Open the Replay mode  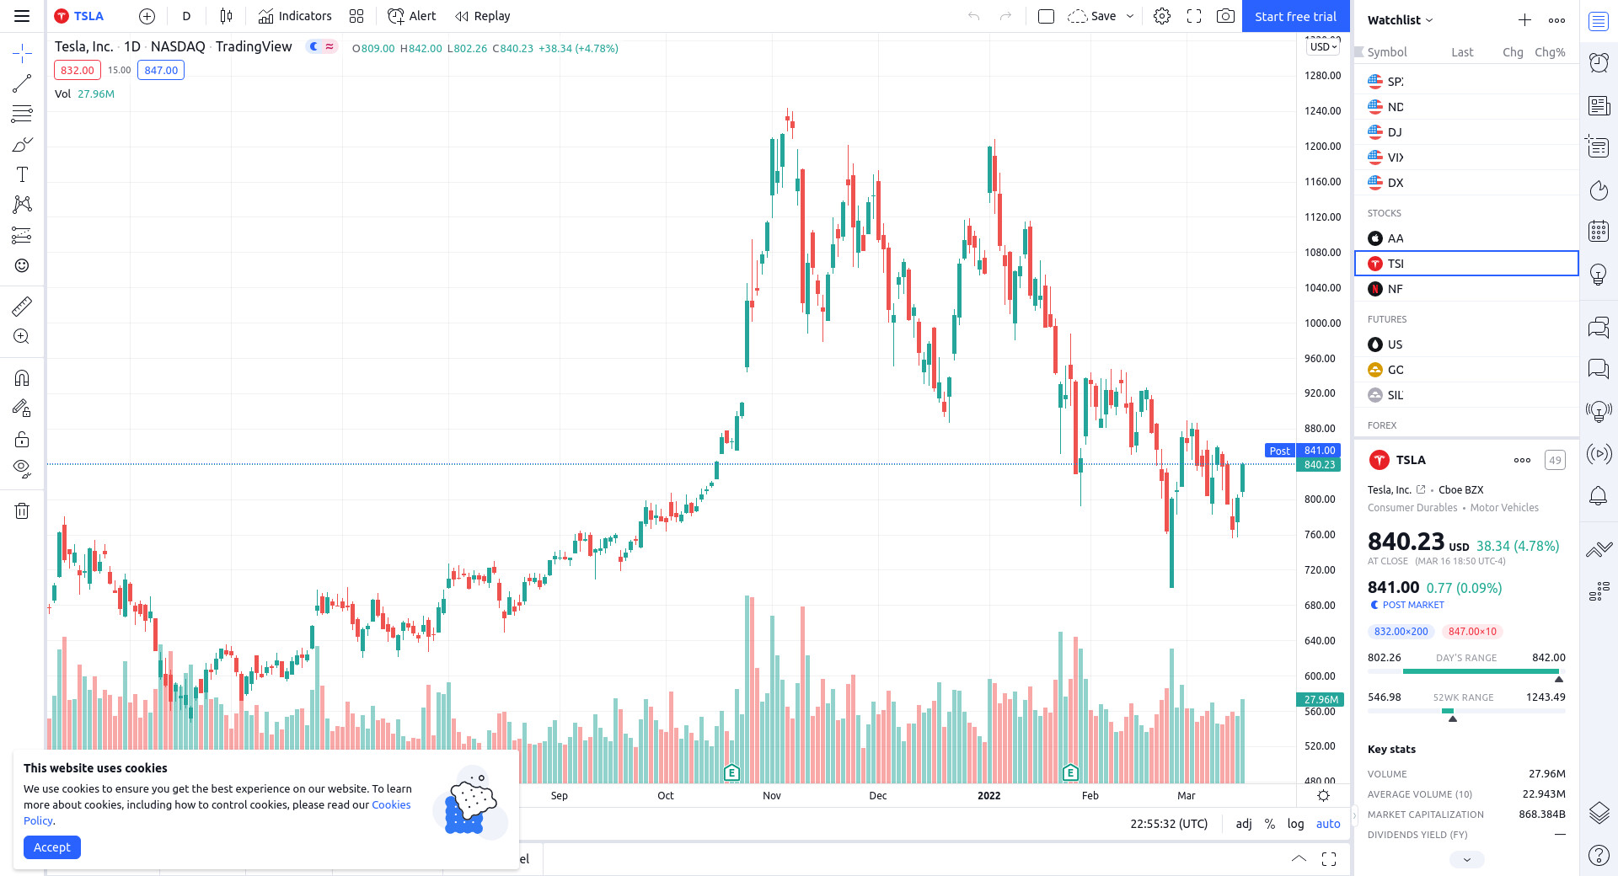[x=483, y=16]
